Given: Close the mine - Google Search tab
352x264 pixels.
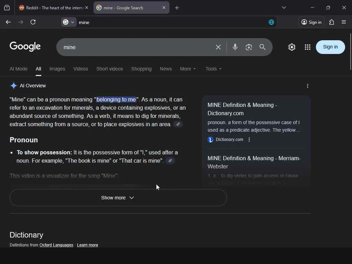Looking at the screenshot, I should [x=164, y=8].
